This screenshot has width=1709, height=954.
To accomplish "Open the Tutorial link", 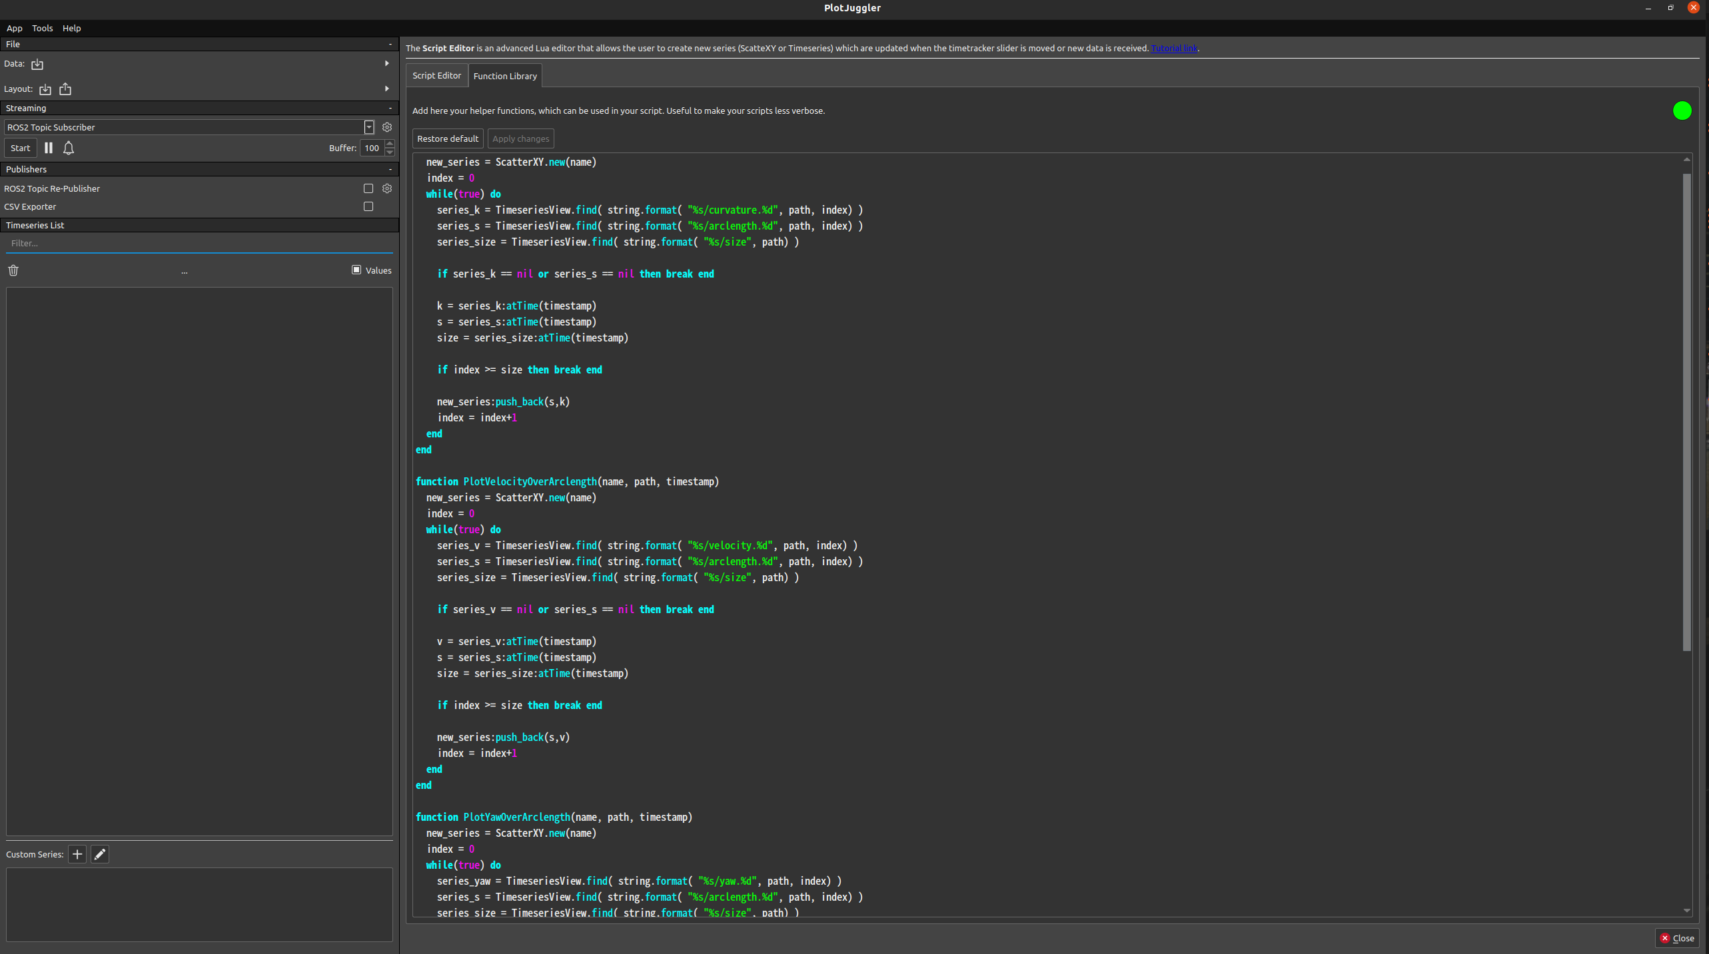I will [x=1173, y=48].
